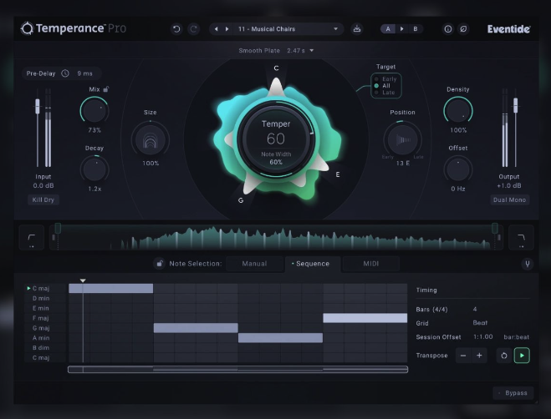Toggle the Mix lock icon

click(x=106, y=89)
